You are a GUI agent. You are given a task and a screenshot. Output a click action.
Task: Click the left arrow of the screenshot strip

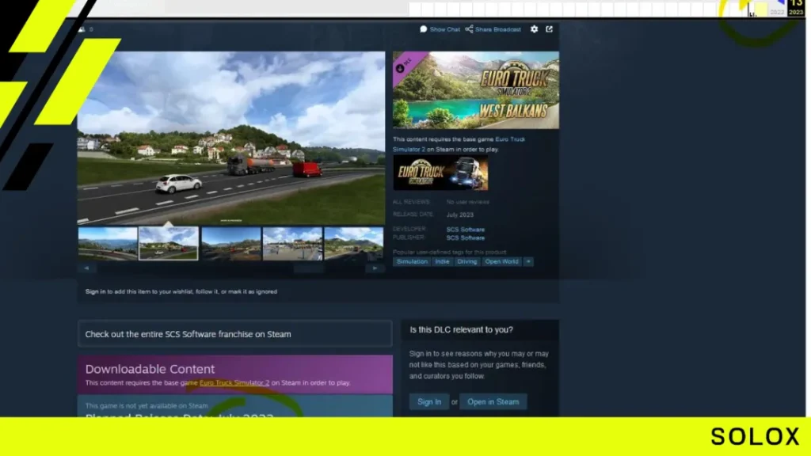pos(86,268)
